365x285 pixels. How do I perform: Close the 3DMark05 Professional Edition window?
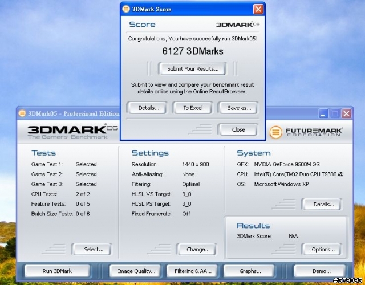tap(346, 113)
